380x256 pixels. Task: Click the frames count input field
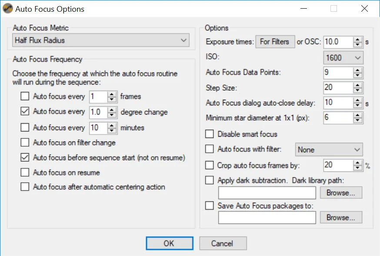(x=98, y=97)
